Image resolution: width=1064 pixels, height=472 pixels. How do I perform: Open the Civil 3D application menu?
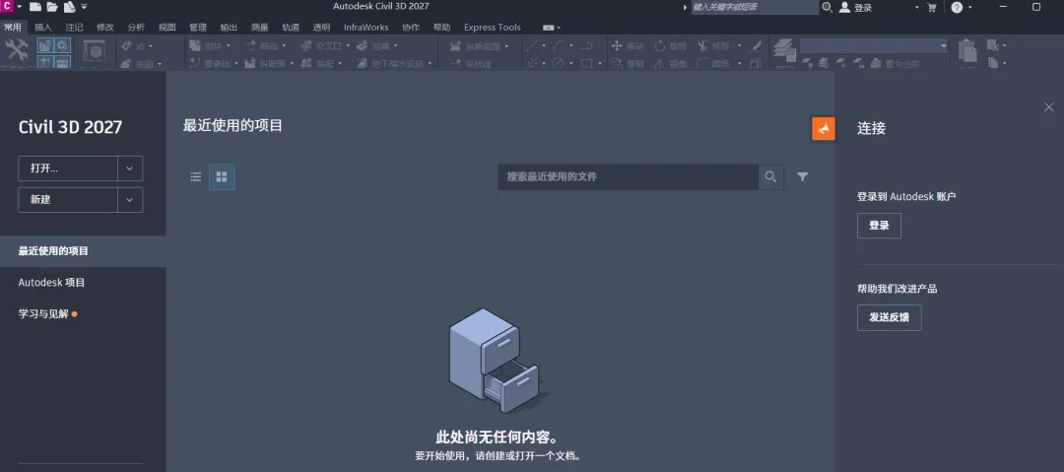pyautogui.click(x=7, y=6)
